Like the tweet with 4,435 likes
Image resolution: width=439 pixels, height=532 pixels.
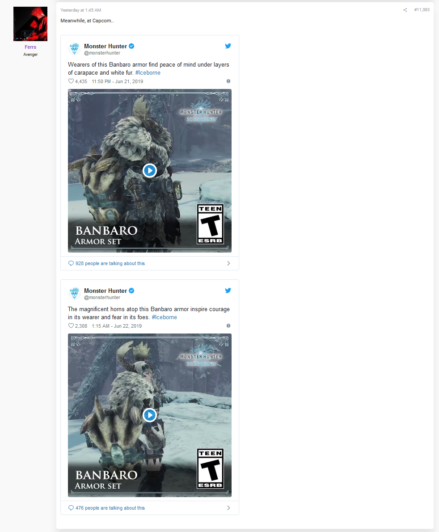tap(71, 81)
